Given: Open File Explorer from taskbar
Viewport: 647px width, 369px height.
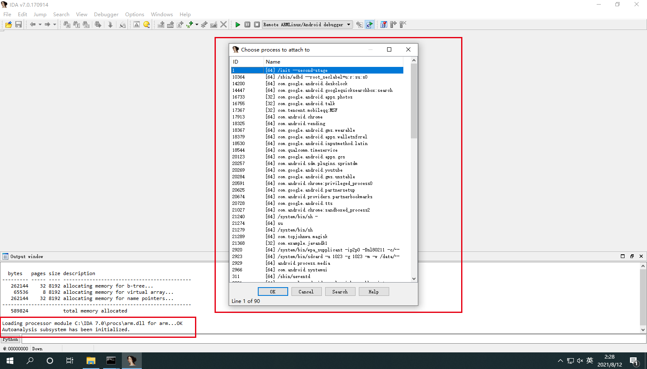Looking at the screenshot, I should tap(91, 361).
